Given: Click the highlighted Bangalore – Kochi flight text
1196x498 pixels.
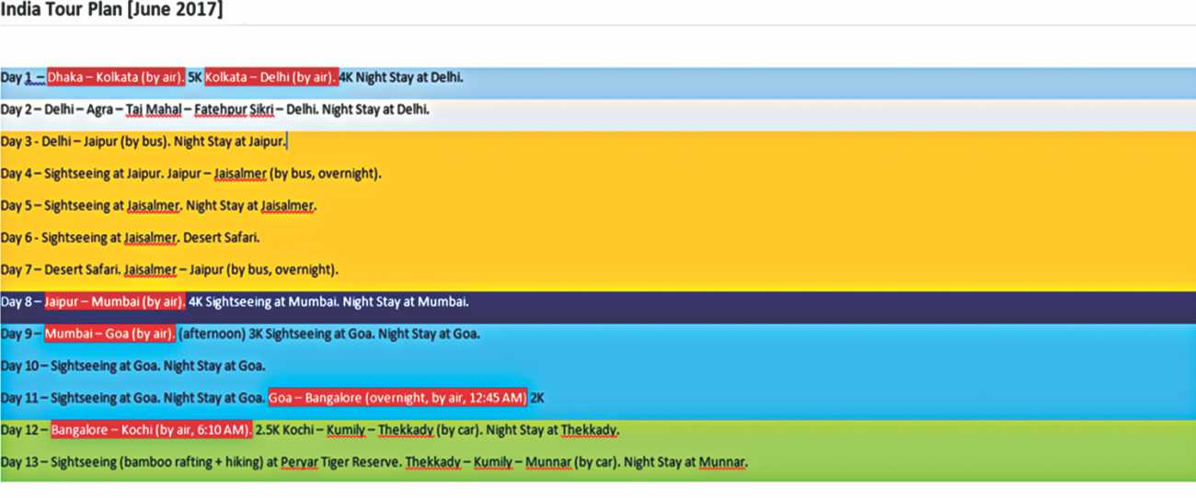Looking at the screenshot, I should tap(151, 430).
